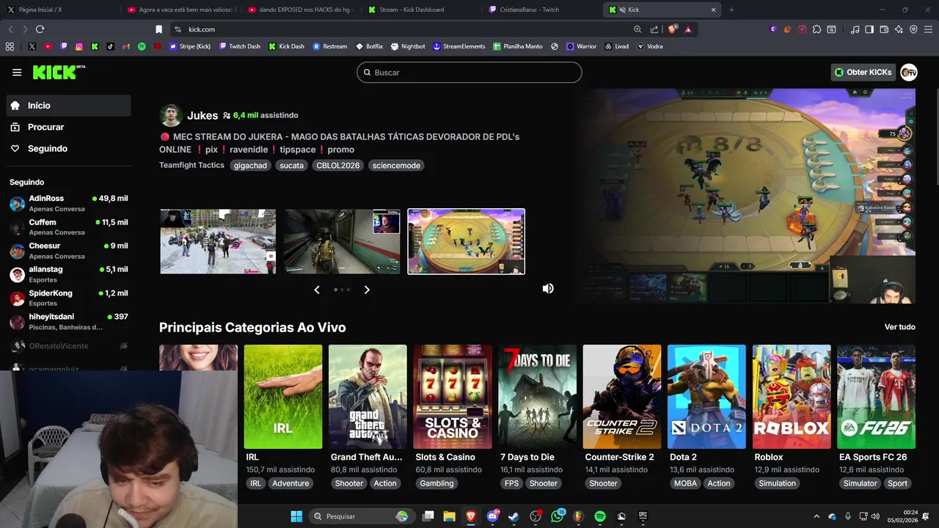Focus the Buscar search field
The width and height of the screenshot is (939, 528).
coord(469,73)
